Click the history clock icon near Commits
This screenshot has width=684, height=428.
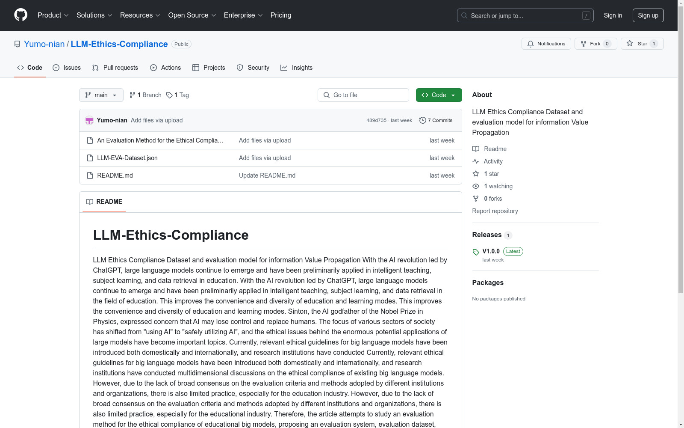click(x=423, y=120)
